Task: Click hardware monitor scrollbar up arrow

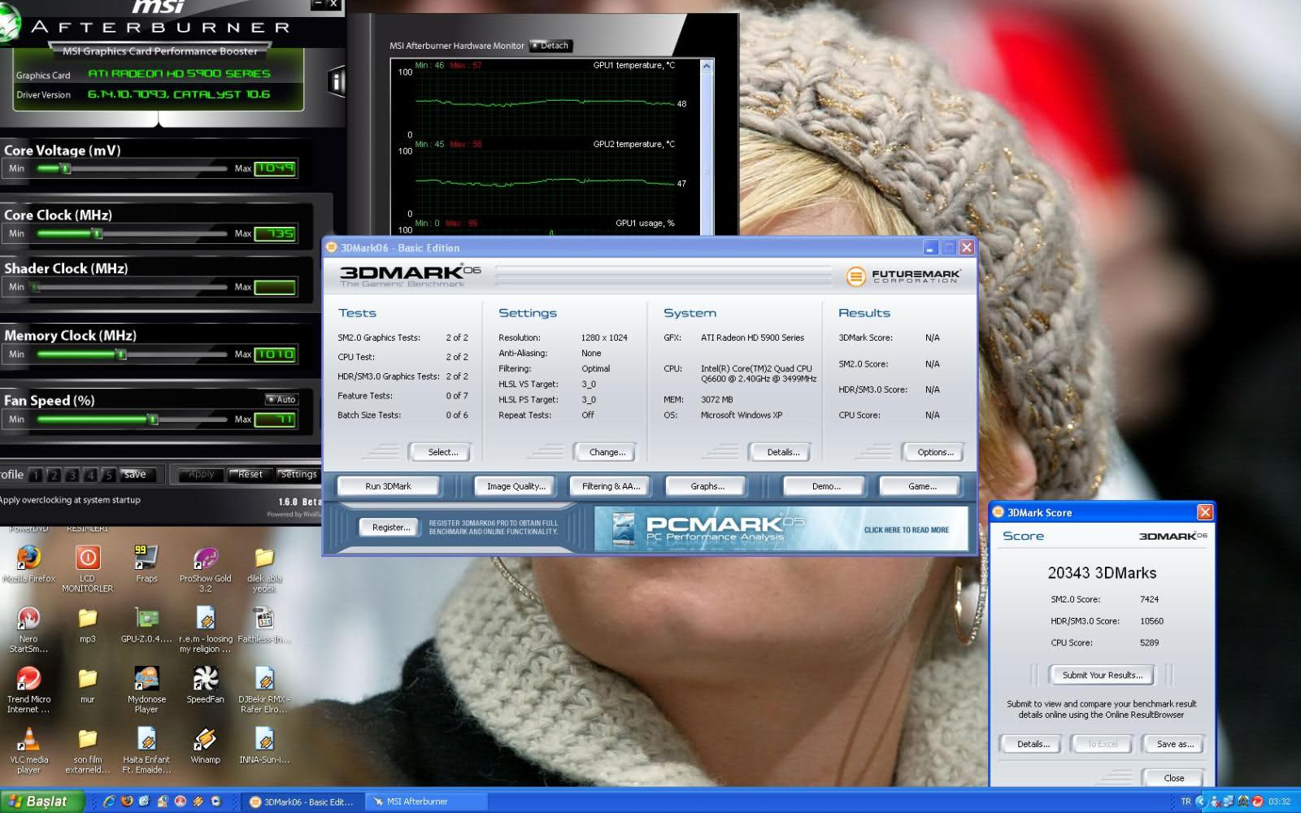Action: (x=707, y=67)
